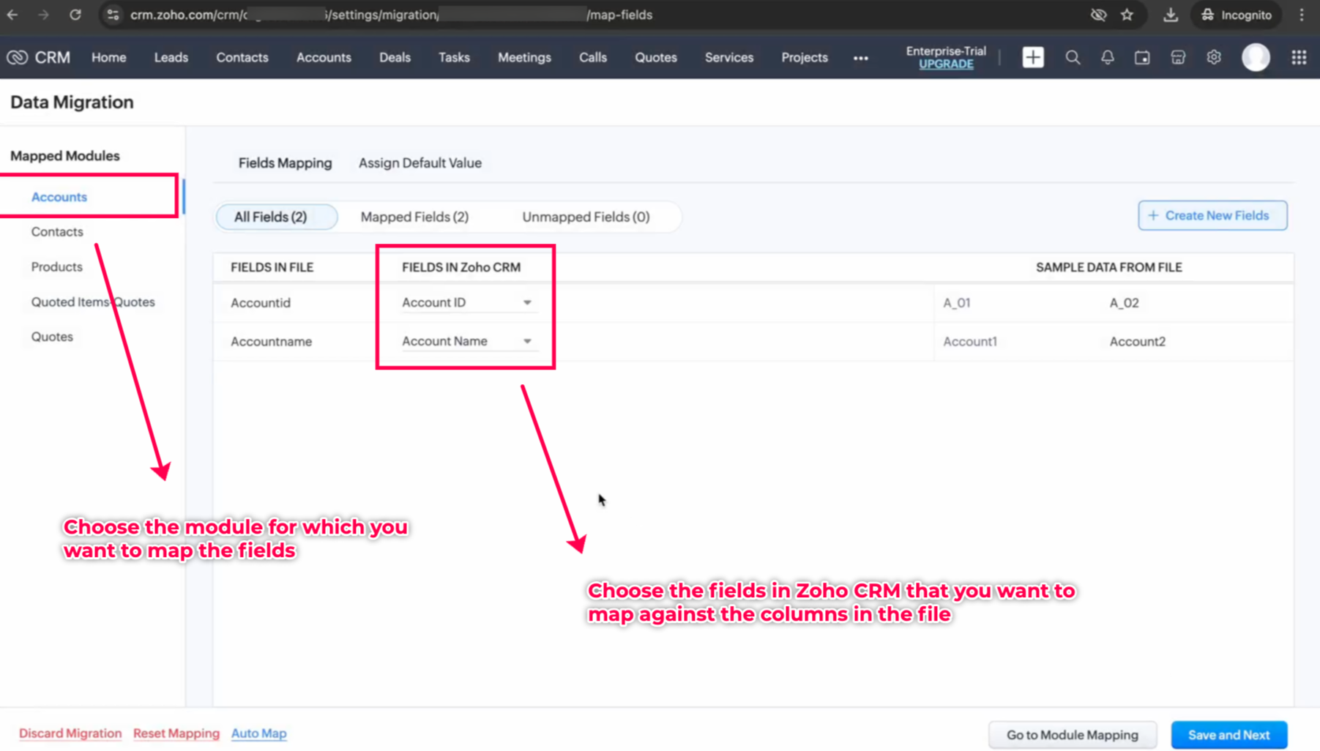1320x751 pixels.
Task: Select Accounts in Mapped Modules list
Action: click(59, 197)
